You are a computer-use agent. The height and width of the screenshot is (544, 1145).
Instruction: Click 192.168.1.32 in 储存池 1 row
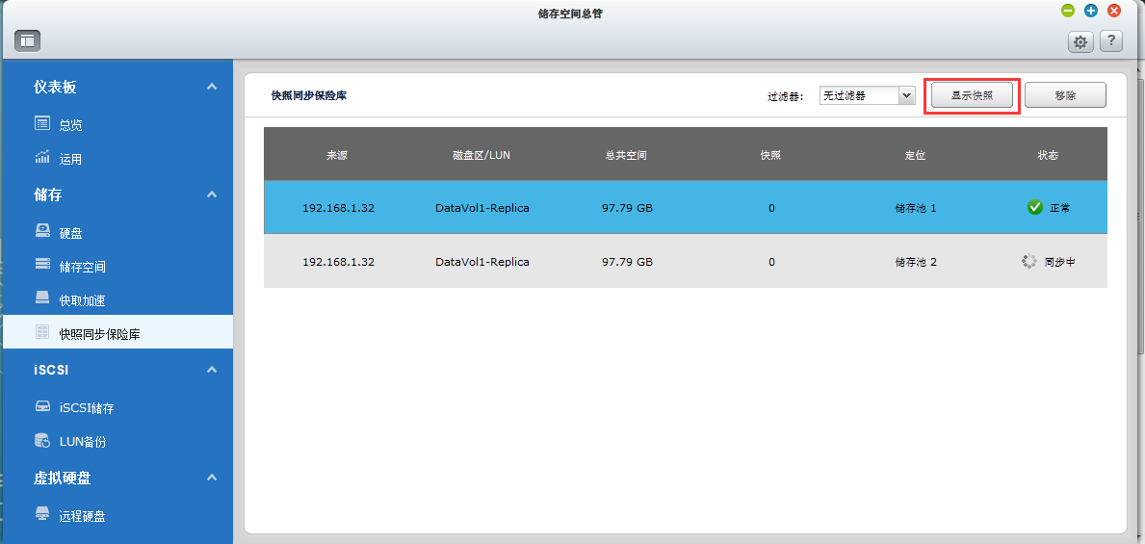(338, 208)
